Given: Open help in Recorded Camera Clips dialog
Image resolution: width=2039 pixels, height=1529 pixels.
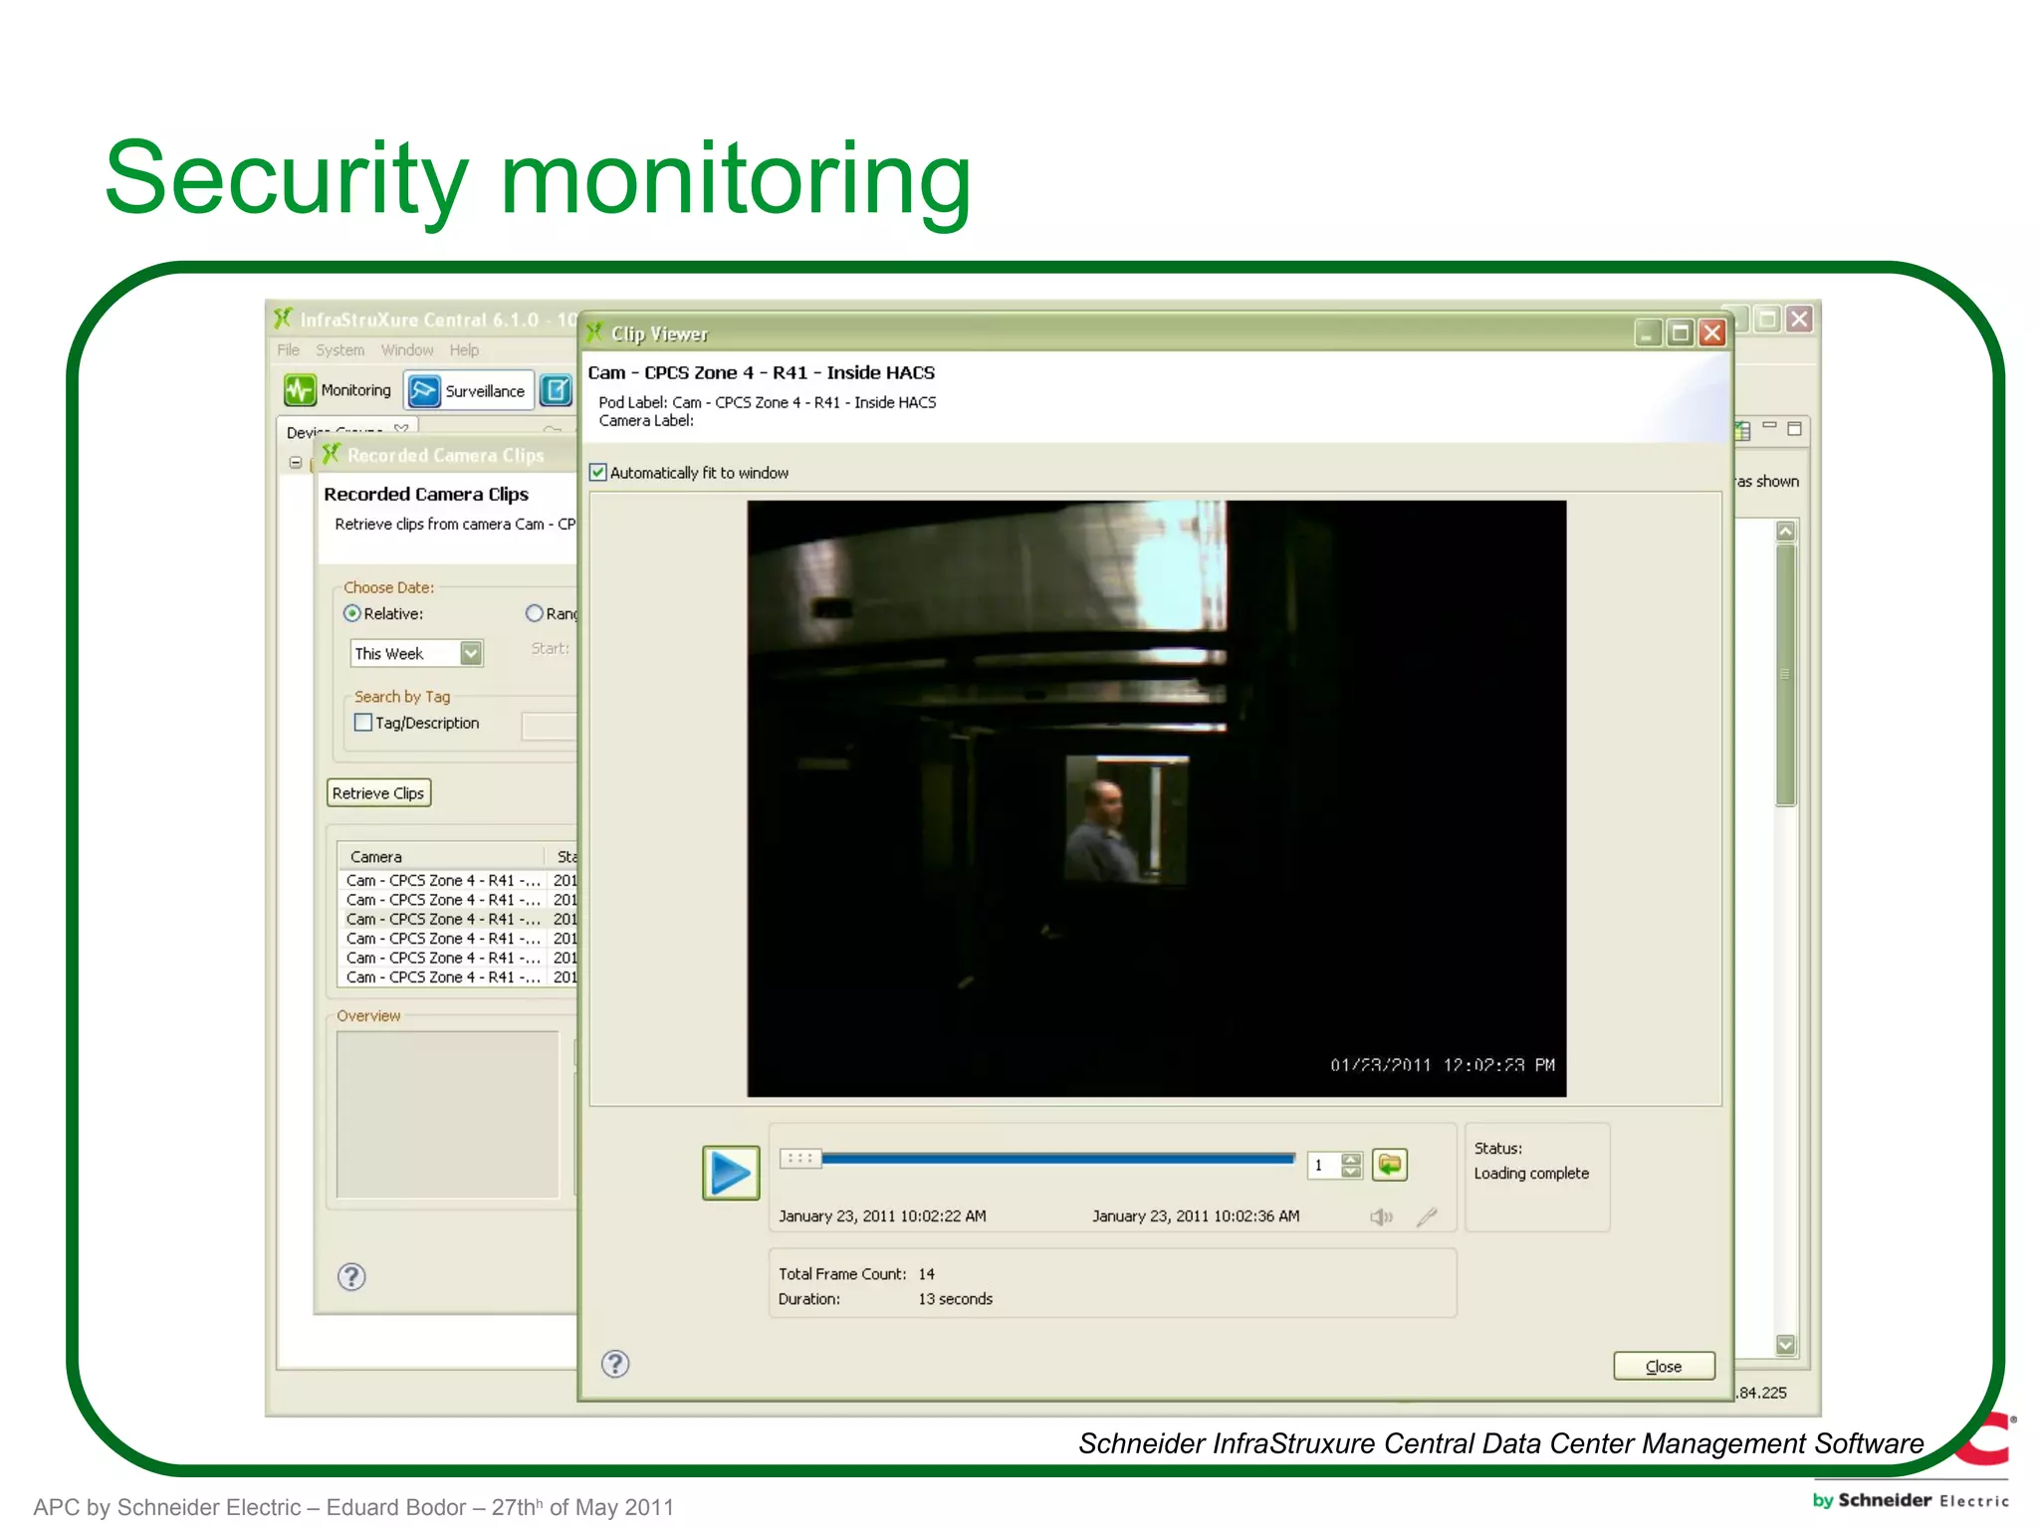Looking at the screenshot, I should point(351,1276).
